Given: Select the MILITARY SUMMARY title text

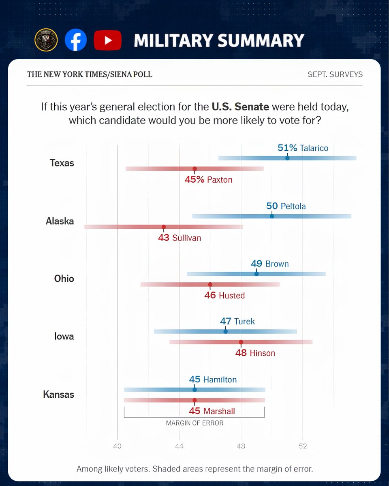Looking at the screenshot, I should [x=219, y=40].
